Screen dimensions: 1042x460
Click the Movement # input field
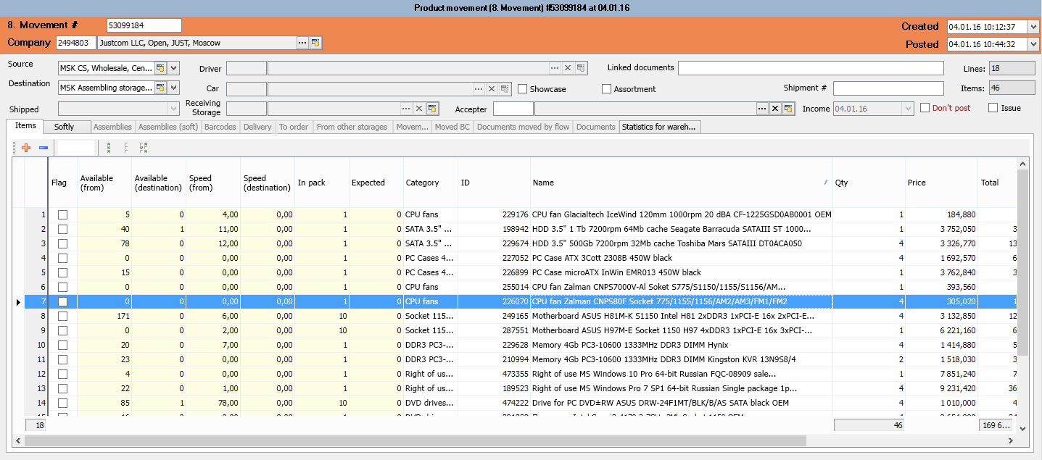click(144, 25)
